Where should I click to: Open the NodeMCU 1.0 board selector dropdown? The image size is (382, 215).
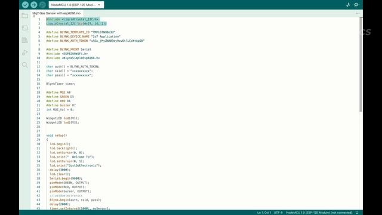coord(76,5)
